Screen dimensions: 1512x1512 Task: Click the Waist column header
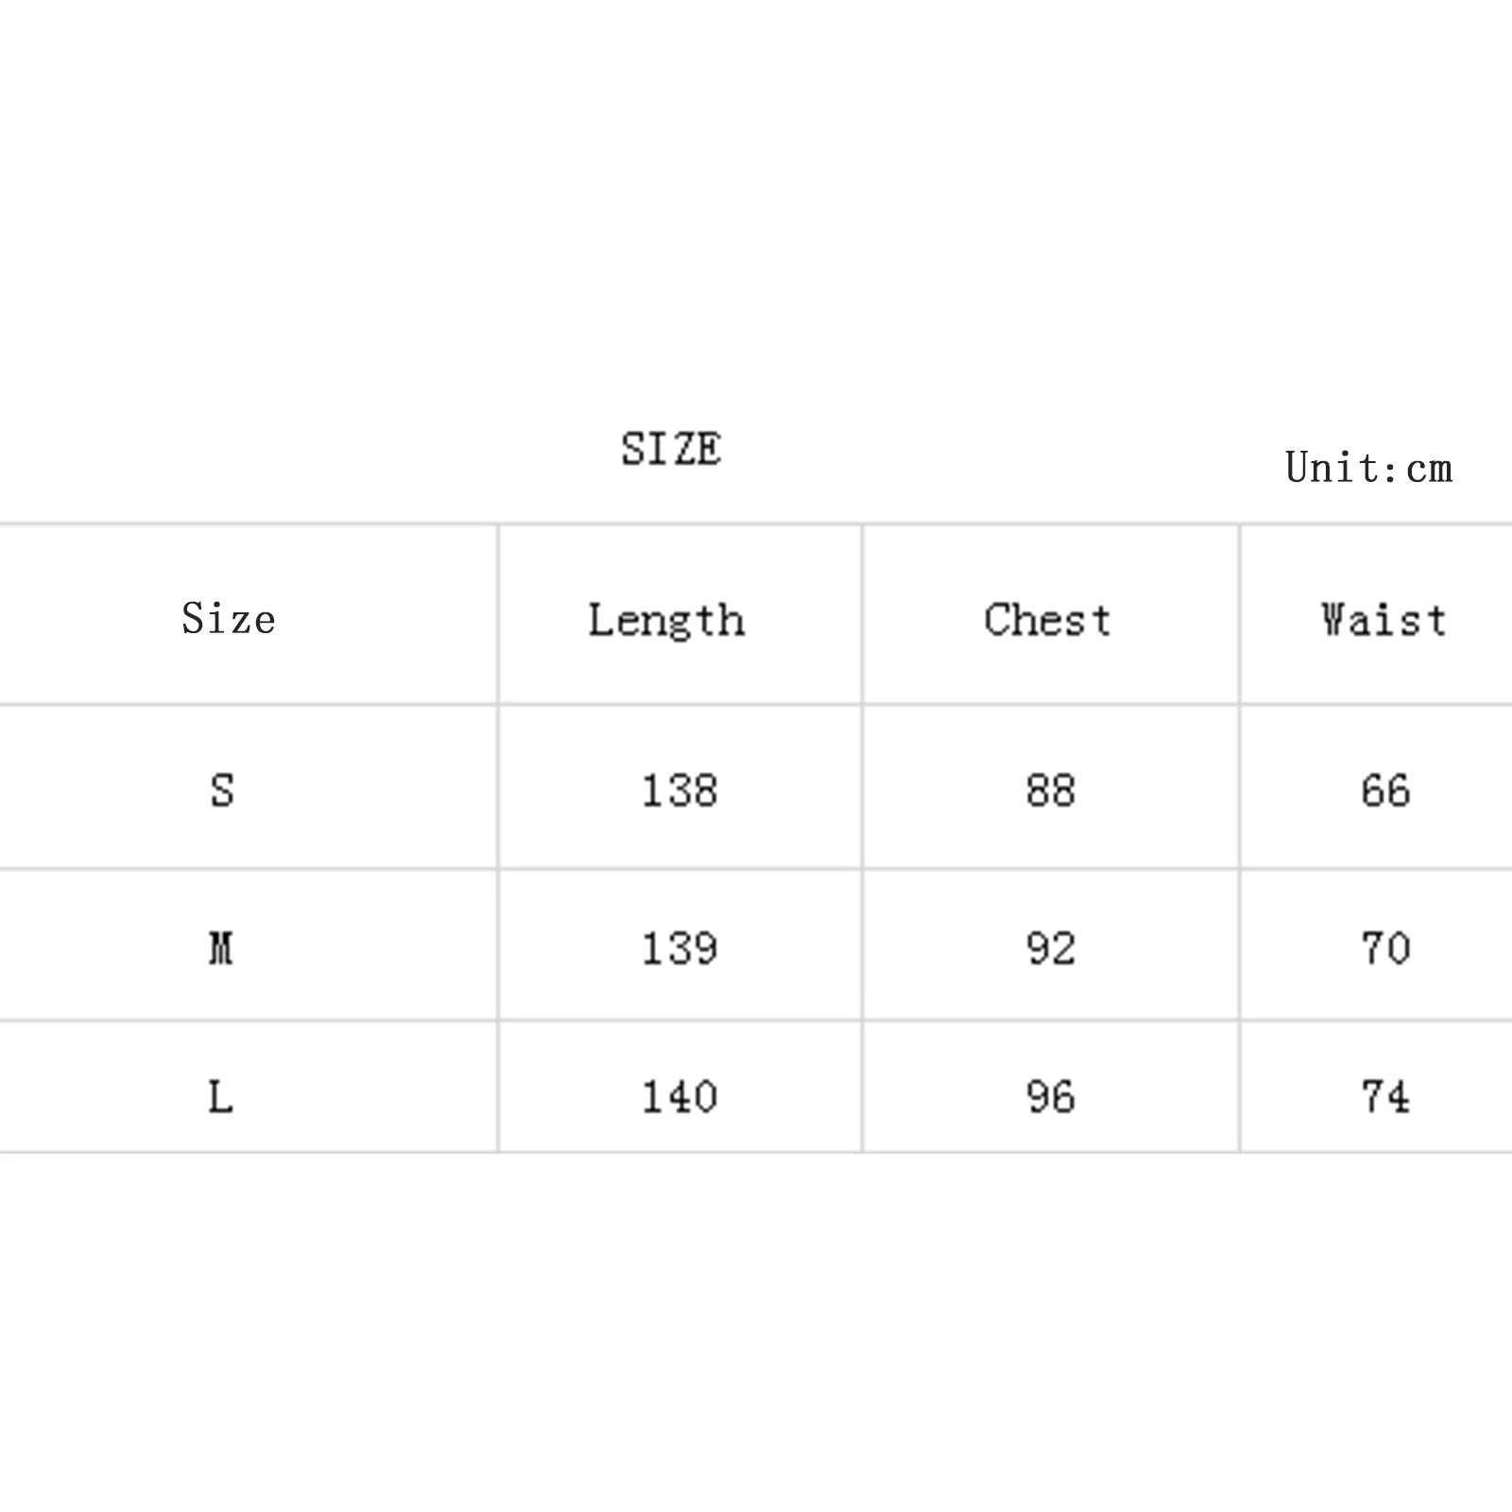1384,620
